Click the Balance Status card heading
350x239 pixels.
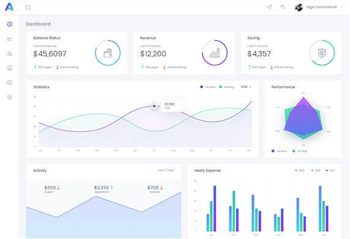pos(47,38)
